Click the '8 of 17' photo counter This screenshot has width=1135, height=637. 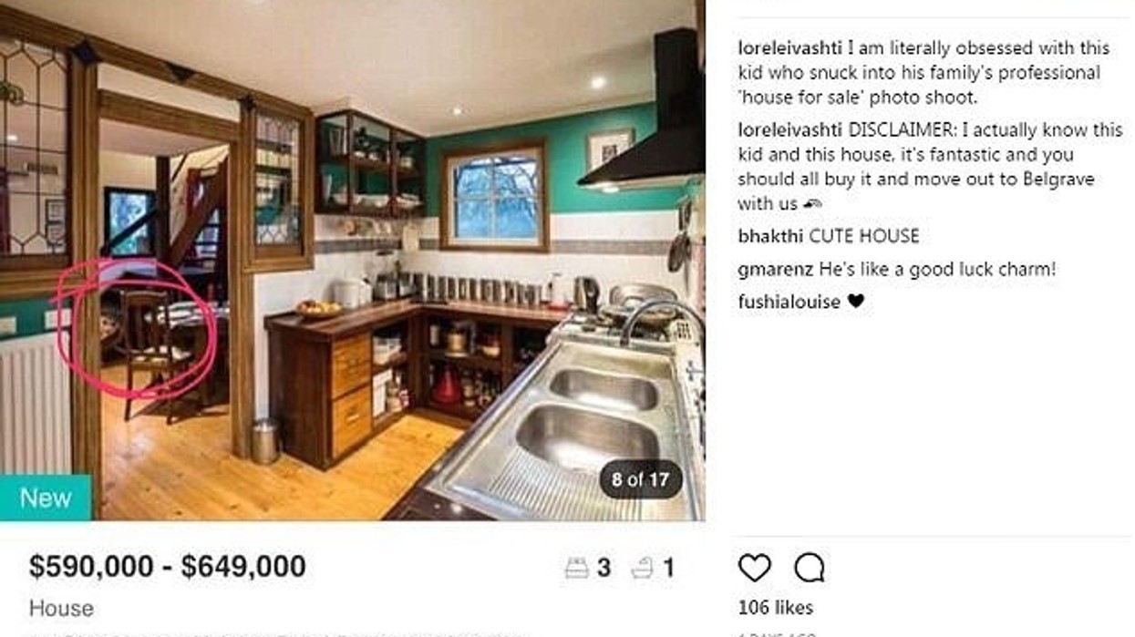coord(640,479)
